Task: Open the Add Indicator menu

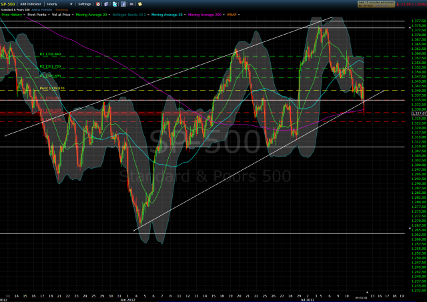Action: tap(31, 4)
